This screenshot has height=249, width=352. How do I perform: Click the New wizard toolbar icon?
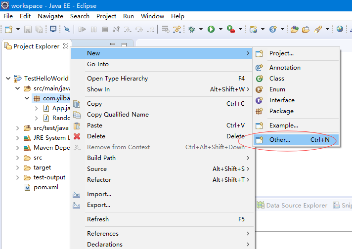point(8,29)
